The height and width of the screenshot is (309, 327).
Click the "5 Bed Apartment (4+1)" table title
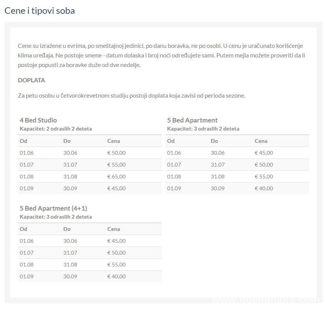51,208
